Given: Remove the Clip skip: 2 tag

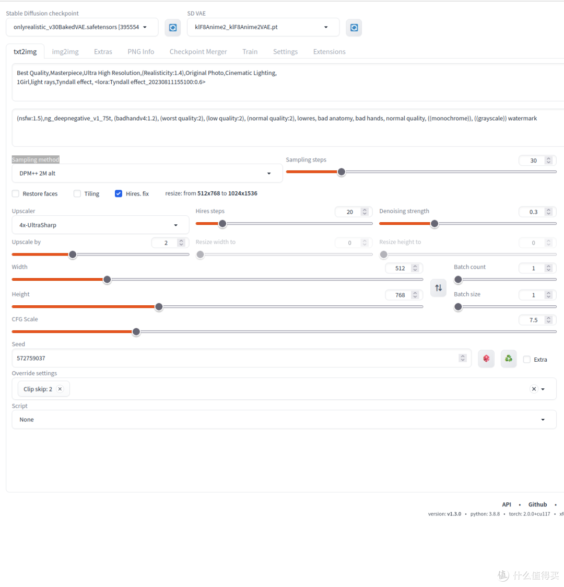Looking at the screenshot, I should [60, 389].
